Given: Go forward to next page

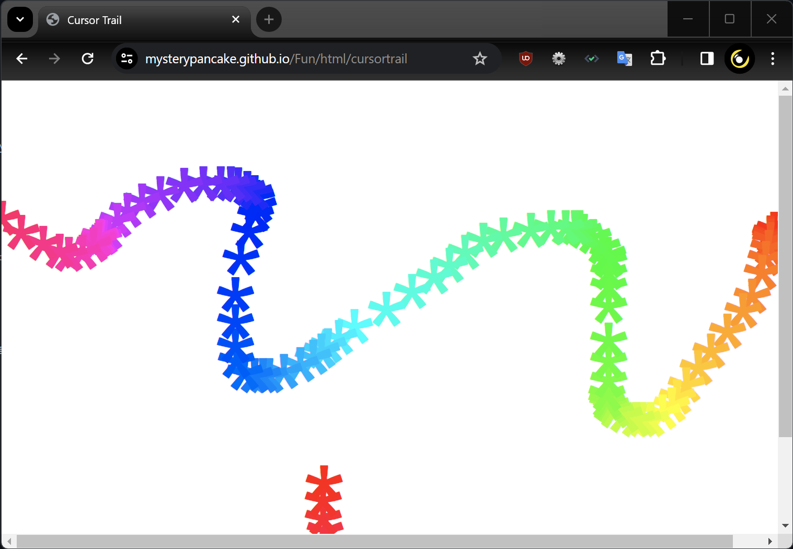Looking at the screenshot, I should click(x=54, y=59).
